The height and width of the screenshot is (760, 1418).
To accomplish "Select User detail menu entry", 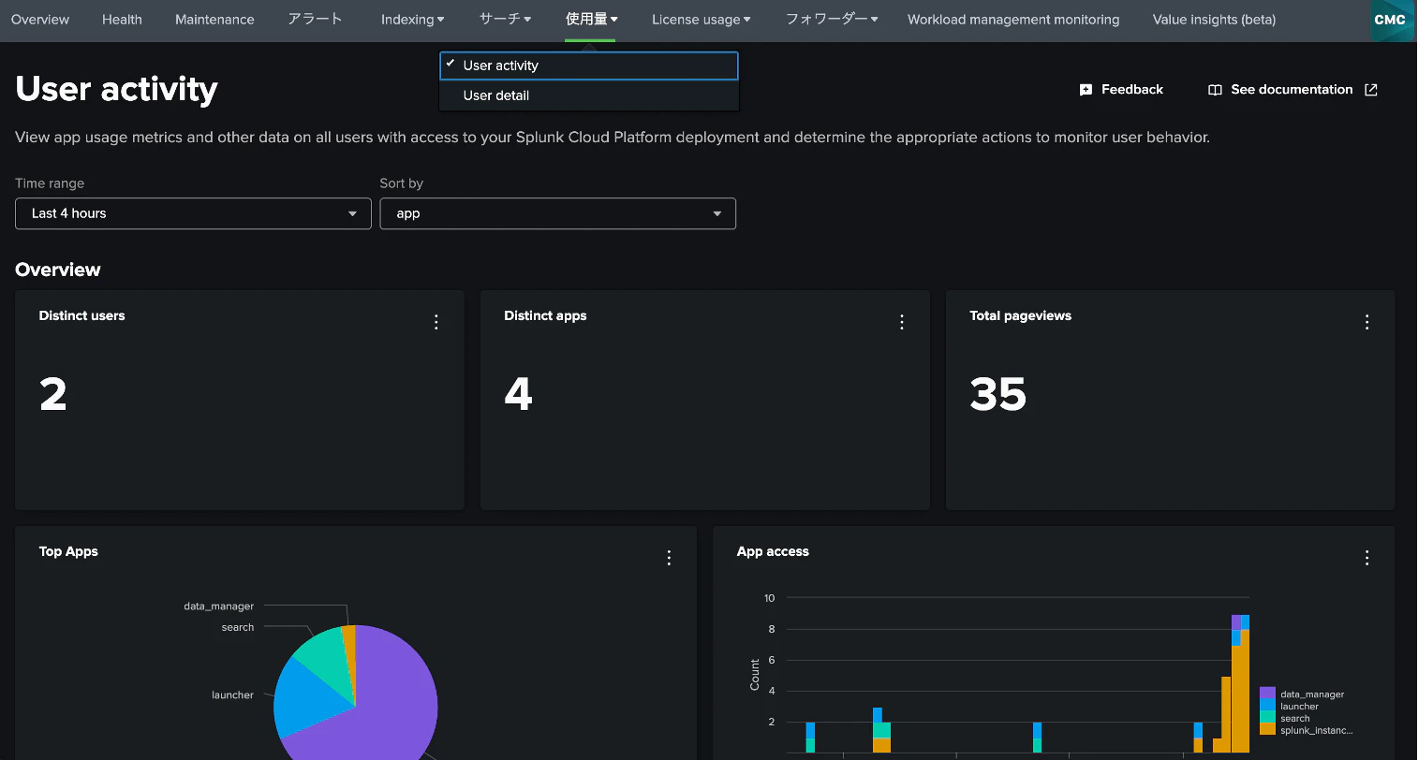I will [x=589, y=95].
